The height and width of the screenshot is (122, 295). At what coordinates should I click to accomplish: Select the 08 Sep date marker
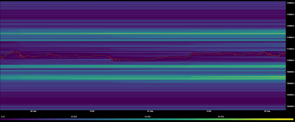pyautogui.click(x=267, y=111)
